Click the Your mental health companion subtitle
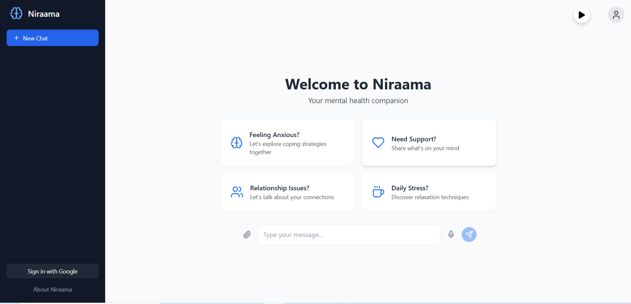 coord(358,101)
